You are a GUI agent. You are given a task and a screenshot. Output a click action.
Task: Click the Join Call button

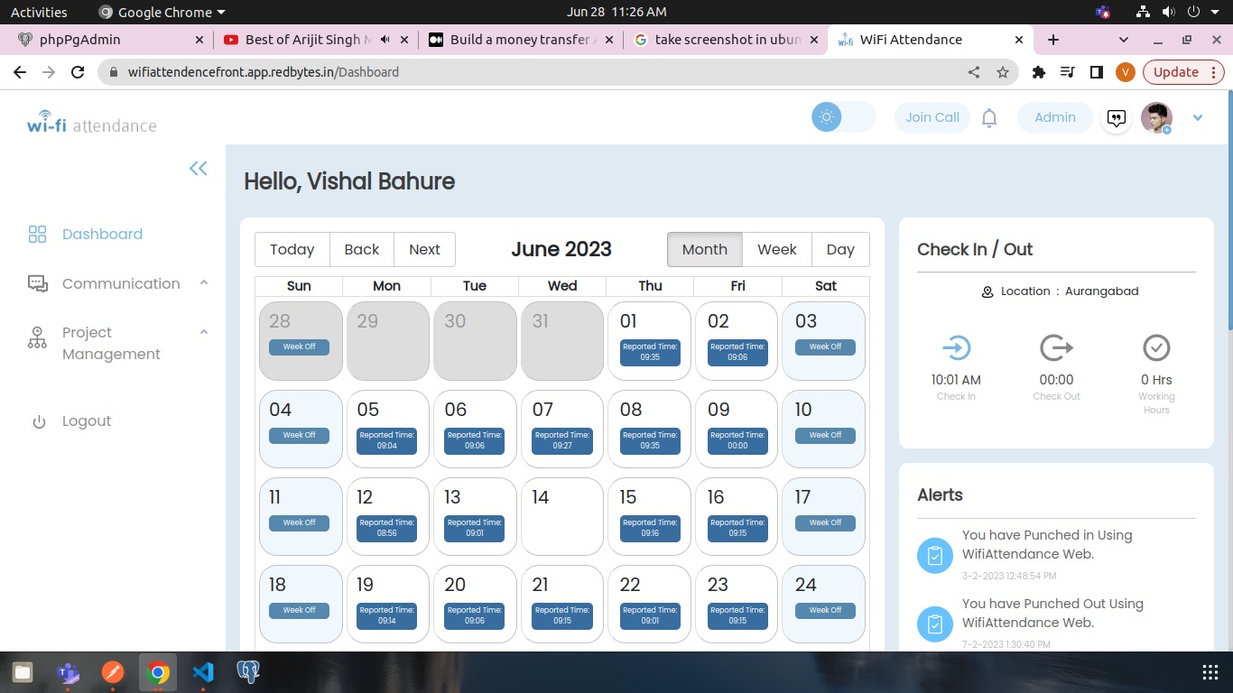(932, 117)
